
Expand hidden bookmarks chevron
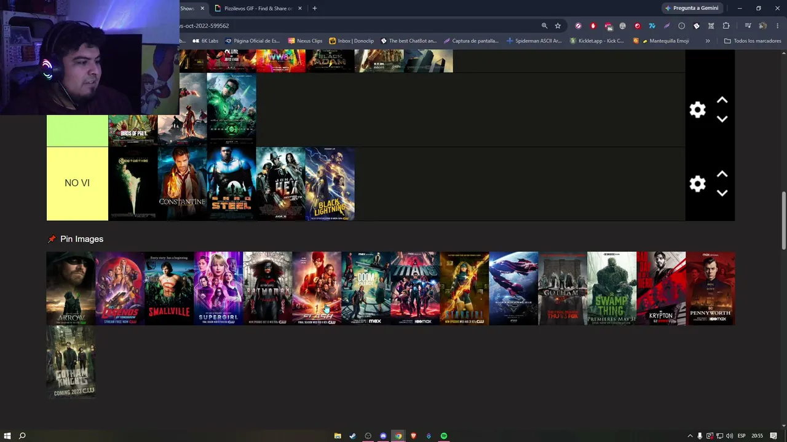coord(708,41)
